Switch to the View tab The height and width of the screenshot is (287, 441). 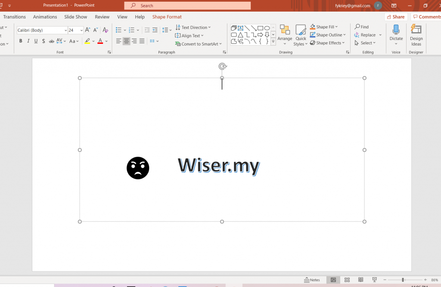click(122, 17)
